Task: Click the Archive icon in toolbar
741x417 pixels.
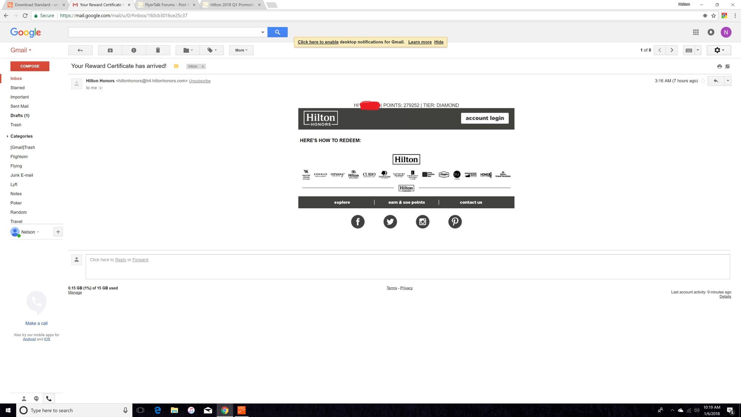Action: pyautogui.click(x=110, y=50)
